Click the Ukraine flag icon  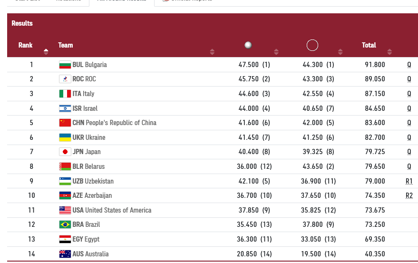tap(65, 137)
